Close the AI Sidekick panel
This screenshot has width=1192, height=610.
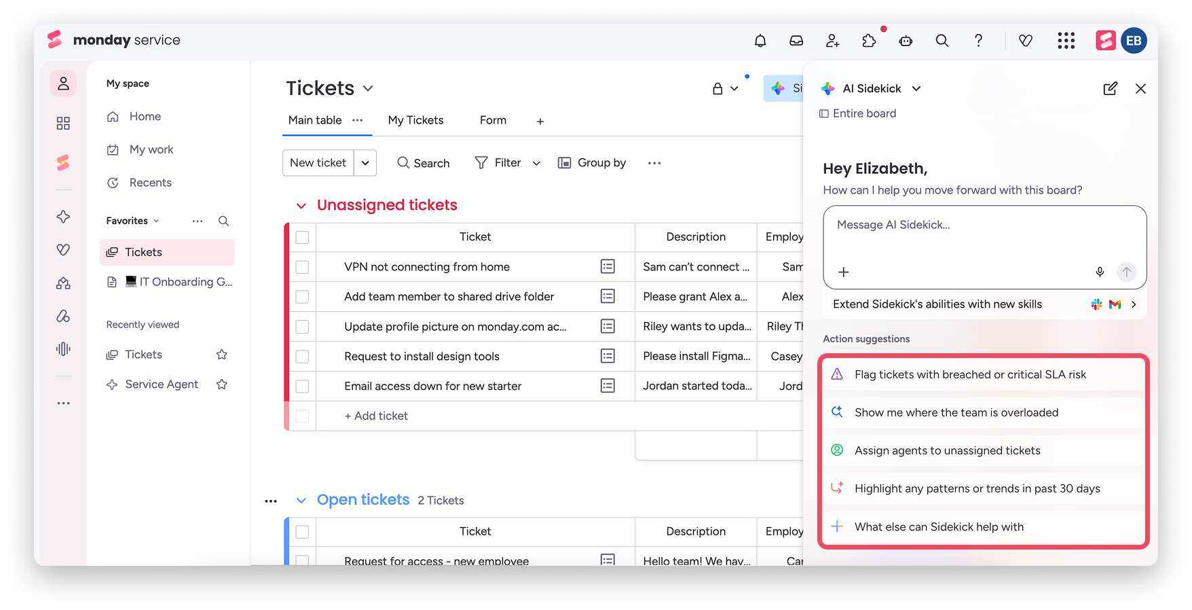point(1140,88)
